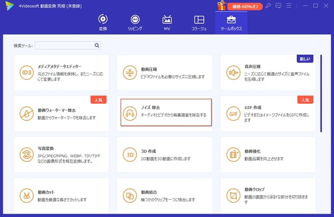Click the register key icon
This screenshot has height=217, width=334.
point(268,6)
